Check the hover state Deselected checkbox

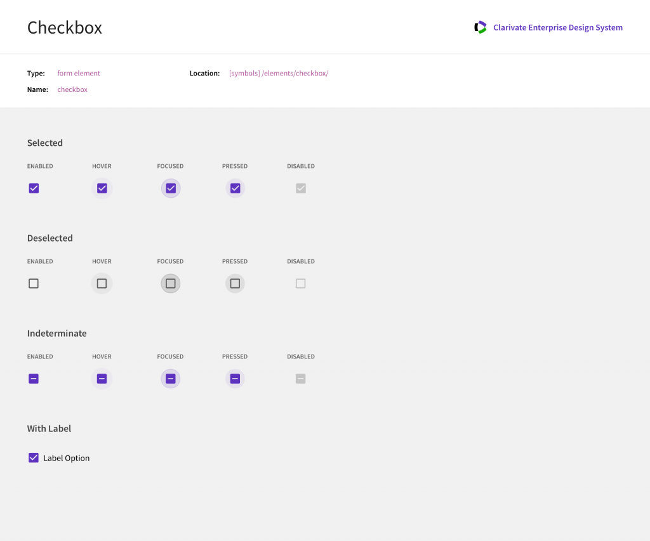[x=102, y=284]
